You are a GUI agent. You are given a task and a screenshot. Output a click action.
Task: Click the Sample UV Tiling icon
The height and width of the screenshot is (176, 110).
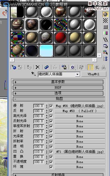pyautogui.click(x=105, y=27)
